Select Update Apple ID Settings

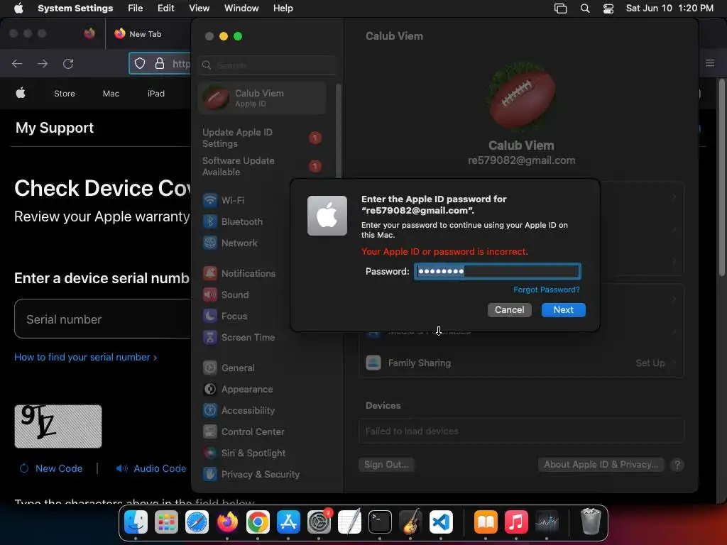click(262, 138)
